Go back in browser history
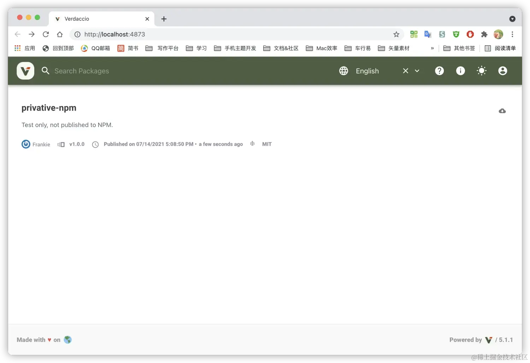 18,34
